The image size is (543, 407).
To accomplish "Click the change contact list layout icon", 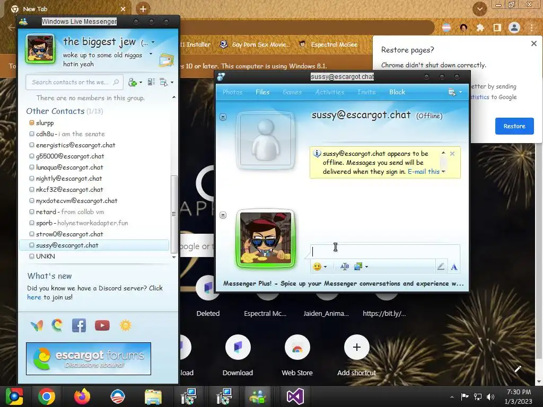I will click(x=151, y=82).
